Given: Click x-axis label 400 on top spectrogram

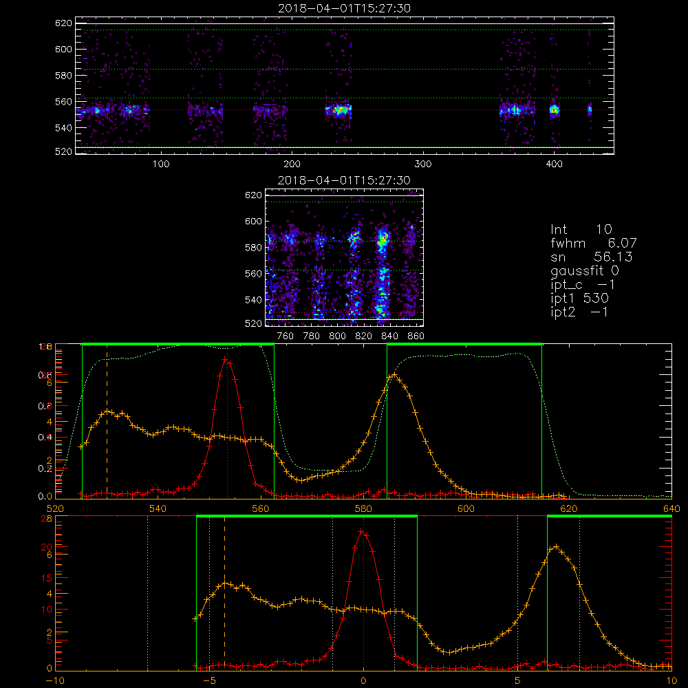Looking at the screenshot, I should click(x=554, y=164).
